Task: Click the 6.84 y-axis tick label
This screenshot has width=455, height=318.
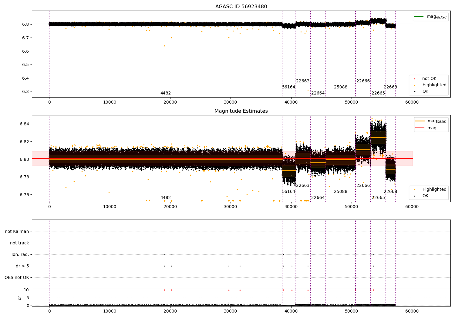Action: [24, 124]
